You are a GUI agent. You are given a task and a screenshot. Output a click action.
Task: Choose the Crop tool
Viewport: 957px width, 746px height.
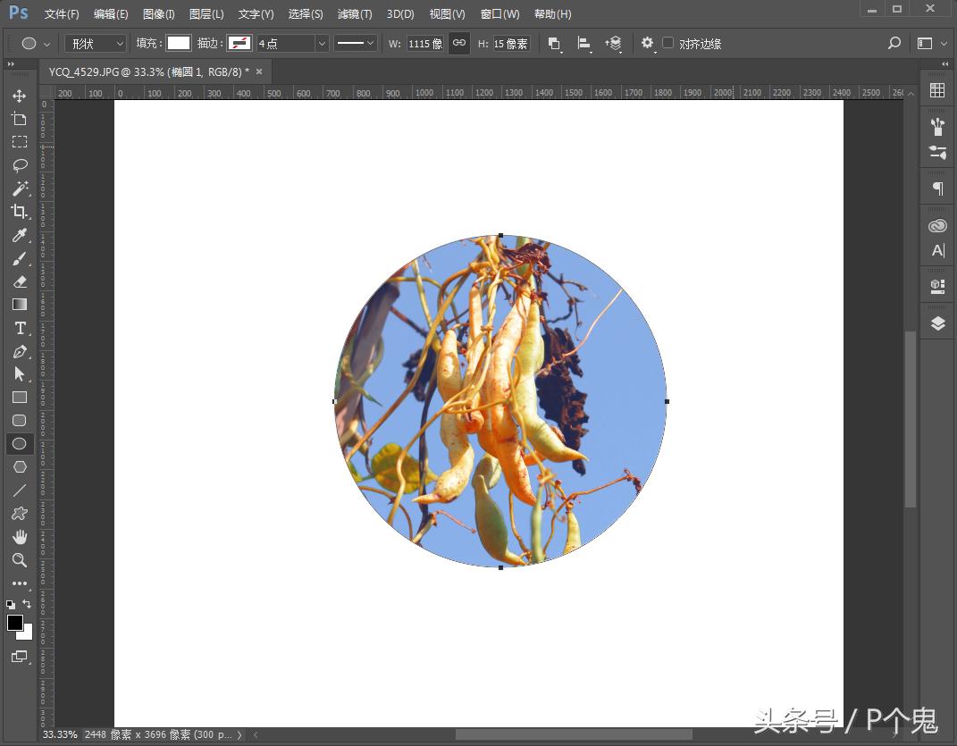coord(19,212)
